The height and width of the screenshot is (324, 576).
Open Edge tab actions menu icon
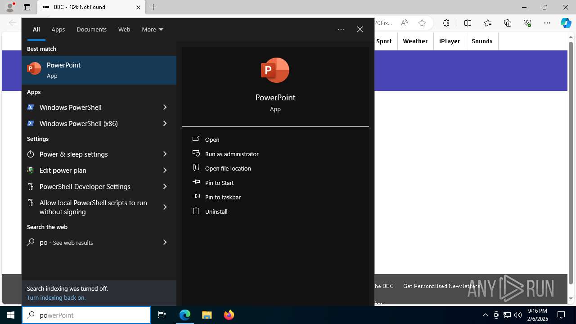(27, 7)
